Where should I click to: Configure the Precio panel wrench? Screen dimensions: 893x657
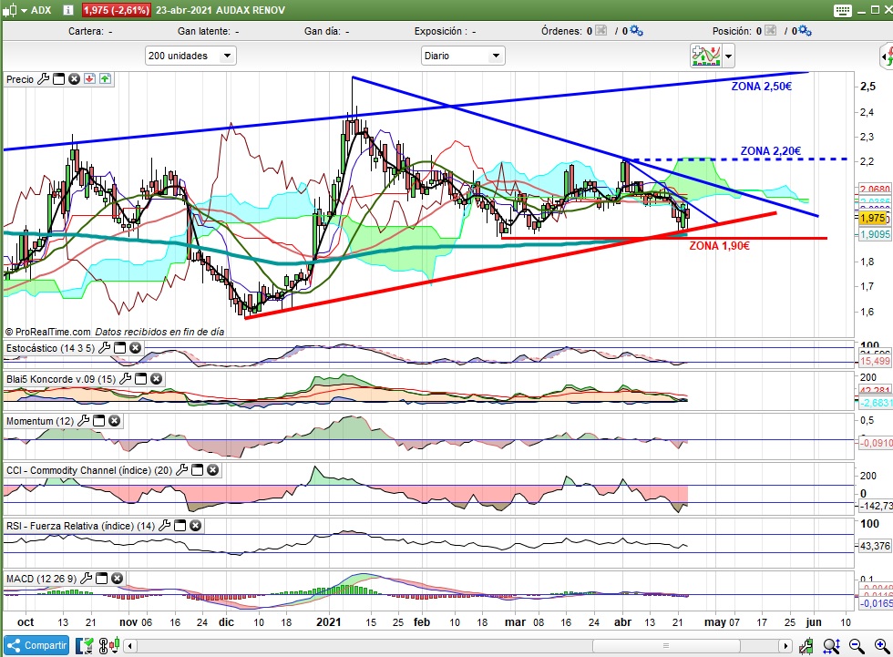(44, 79)
